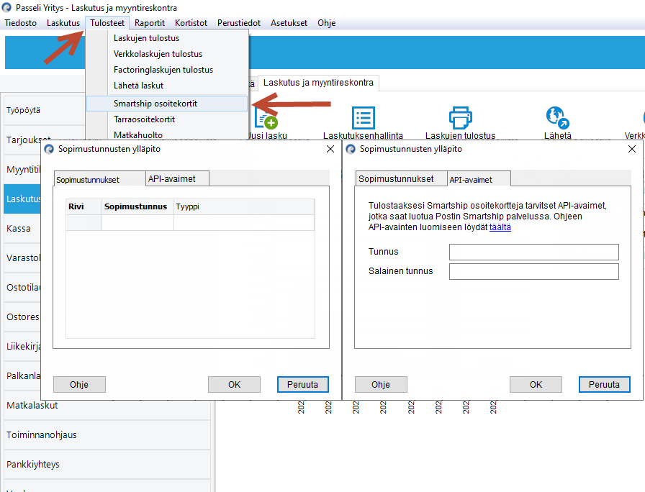
Task: Select Smartship osoitekortit menu entry
Action: [167, 104]
